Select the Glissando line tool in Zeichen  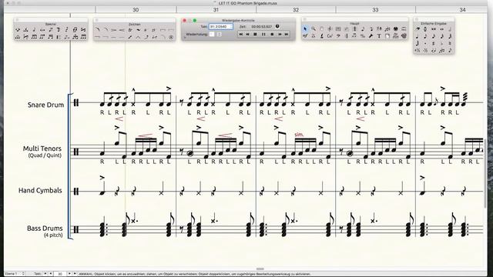click(x=130, y=38)
